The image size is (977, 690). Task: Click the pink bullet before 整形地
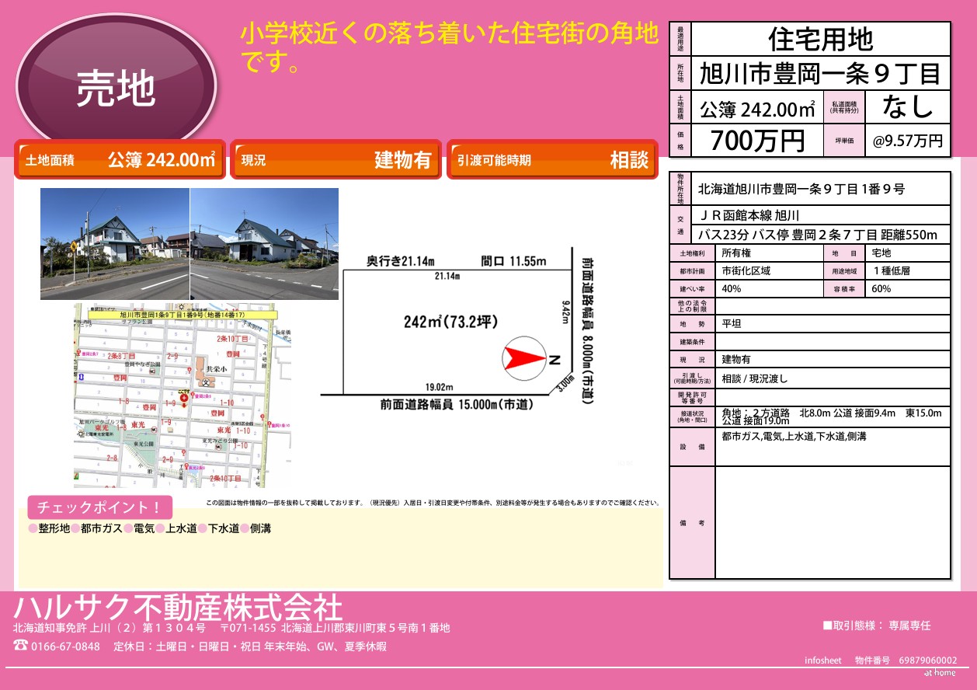[x=33, y=528]
